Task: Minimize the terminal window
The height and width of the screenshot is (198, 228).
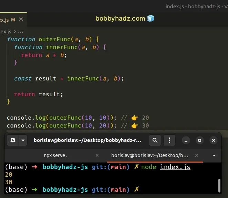Action: [186, 140]
